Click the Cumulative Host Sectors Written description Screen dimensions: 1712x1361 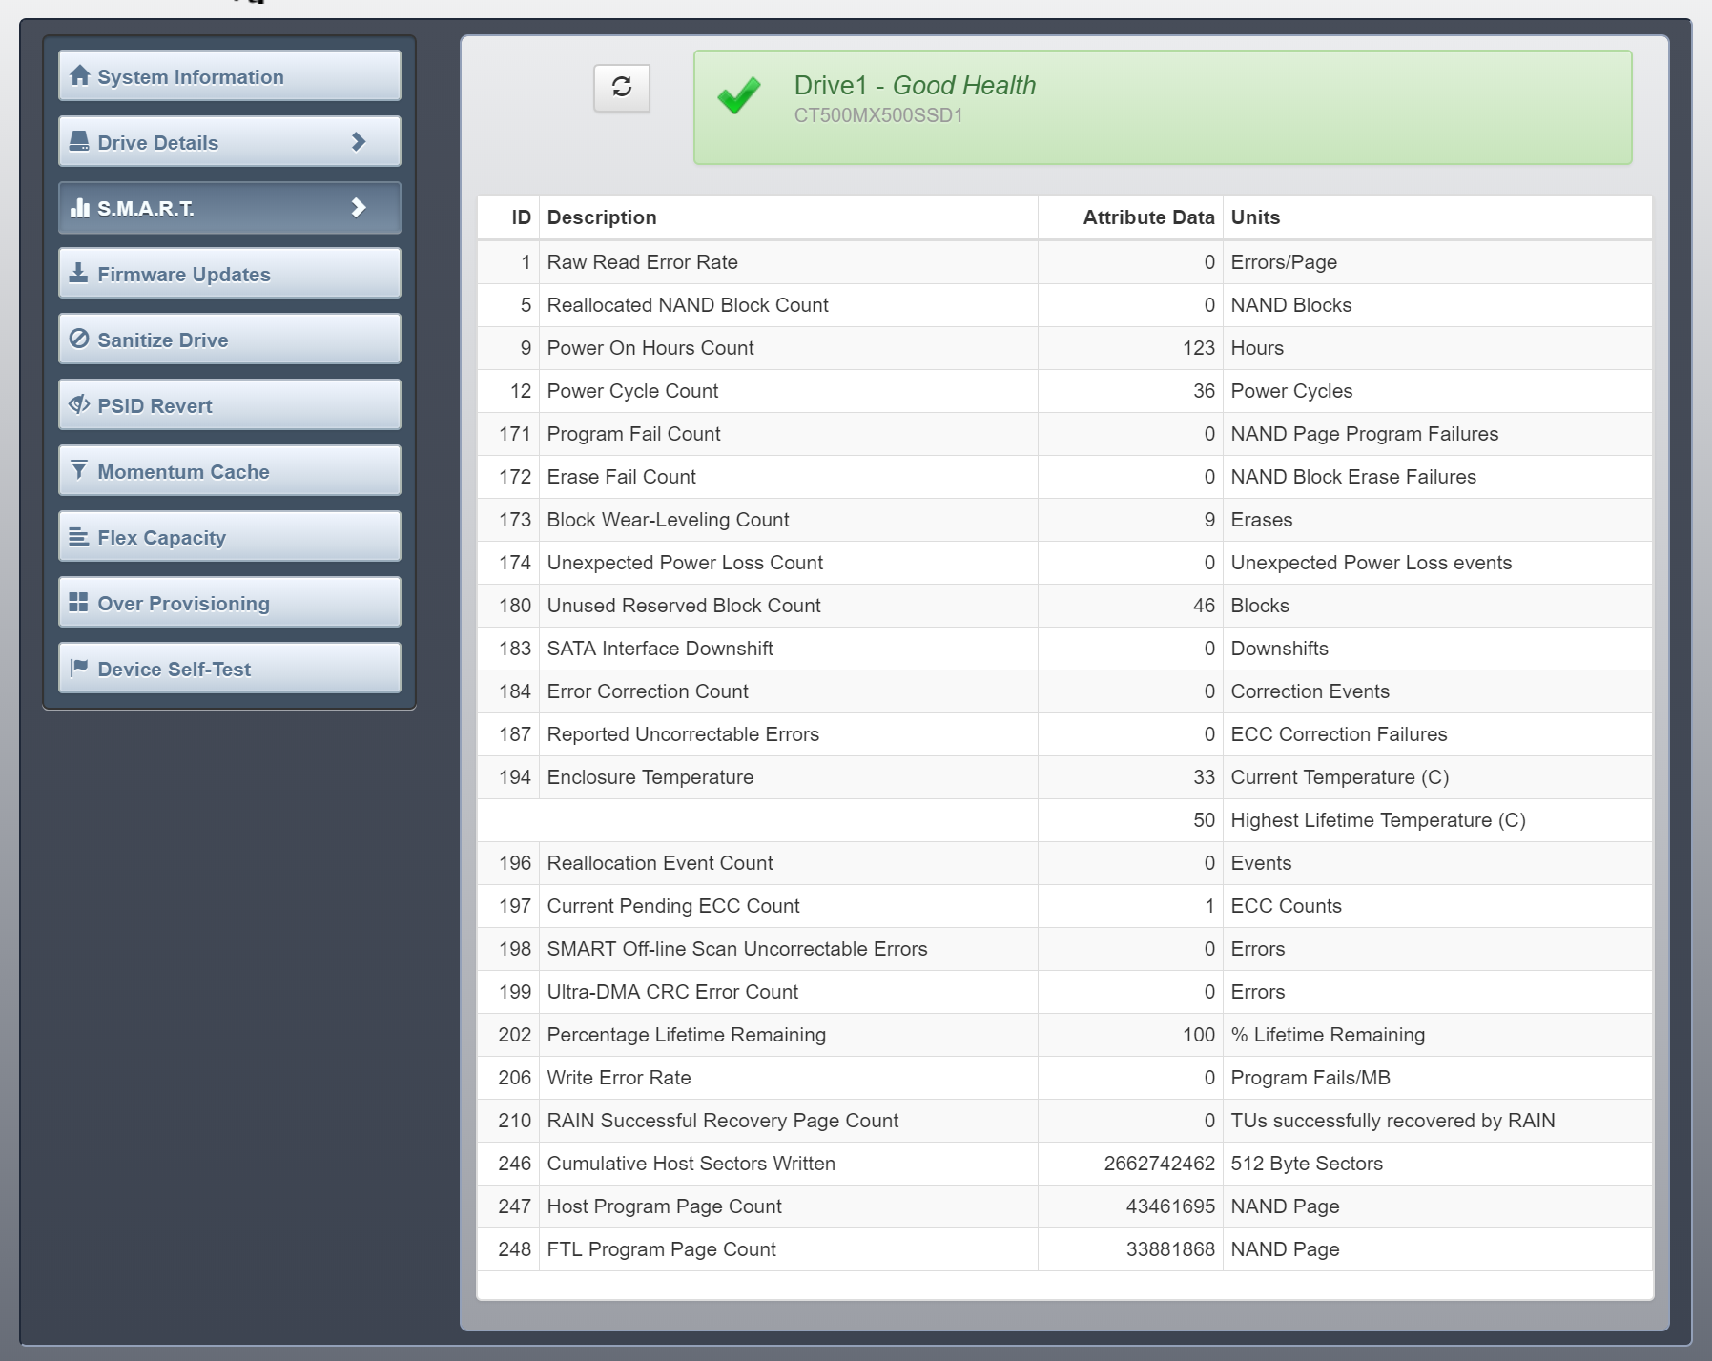point(691,1164)
